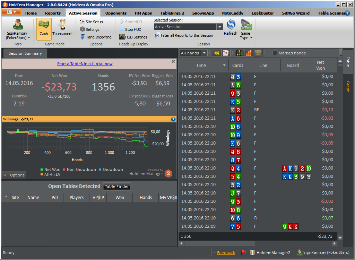Switch to the vertical Graph tab
This screenshot has height=260, width=355.
tap(348, 87)
